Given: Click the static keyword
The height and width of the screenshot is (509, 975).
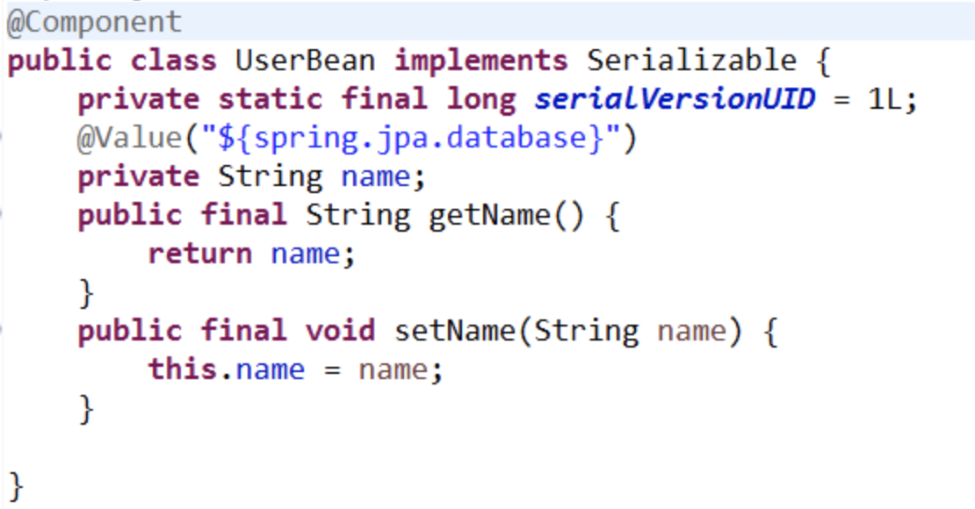Looking at the screenshot, I should pos(270,99).
